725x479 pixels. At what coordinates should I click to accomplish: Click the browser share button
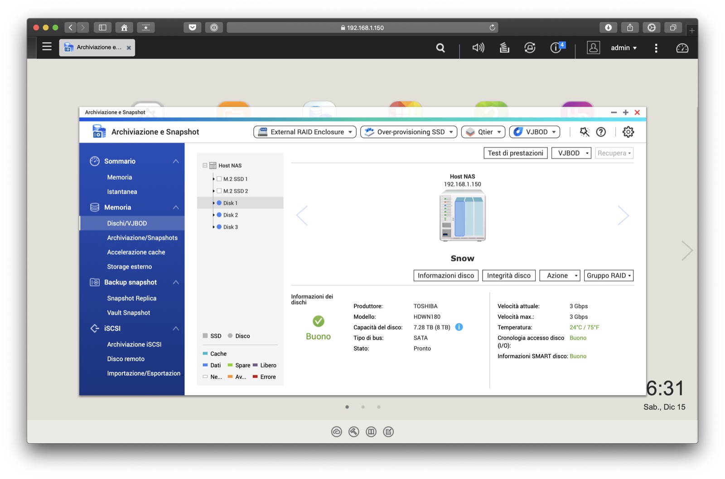coord(630,28)
